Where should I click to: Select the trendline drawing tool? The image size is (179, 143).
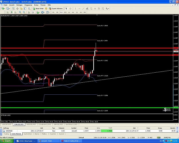point(83,9)
